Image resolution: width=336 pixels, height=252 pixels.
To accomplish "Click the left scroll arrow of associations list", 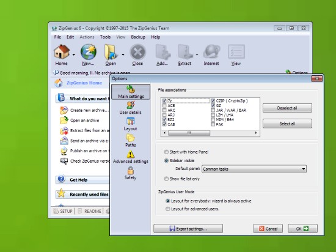I will coord(164,133).
